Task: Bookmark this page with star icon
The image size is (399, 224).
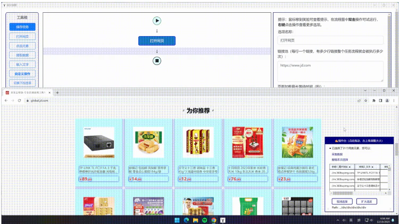Action: point(365,101)
